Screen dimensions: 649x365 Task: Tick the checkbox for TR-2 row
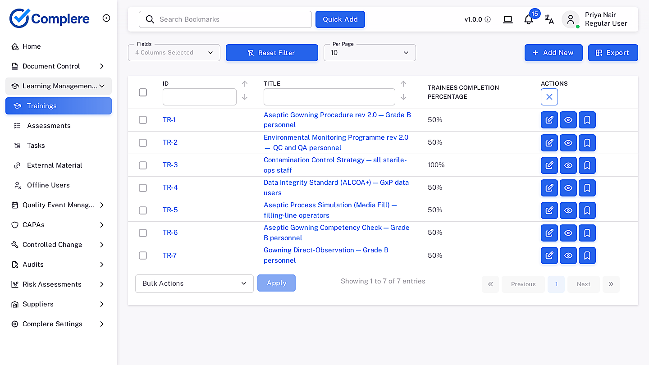pos(143,143)
